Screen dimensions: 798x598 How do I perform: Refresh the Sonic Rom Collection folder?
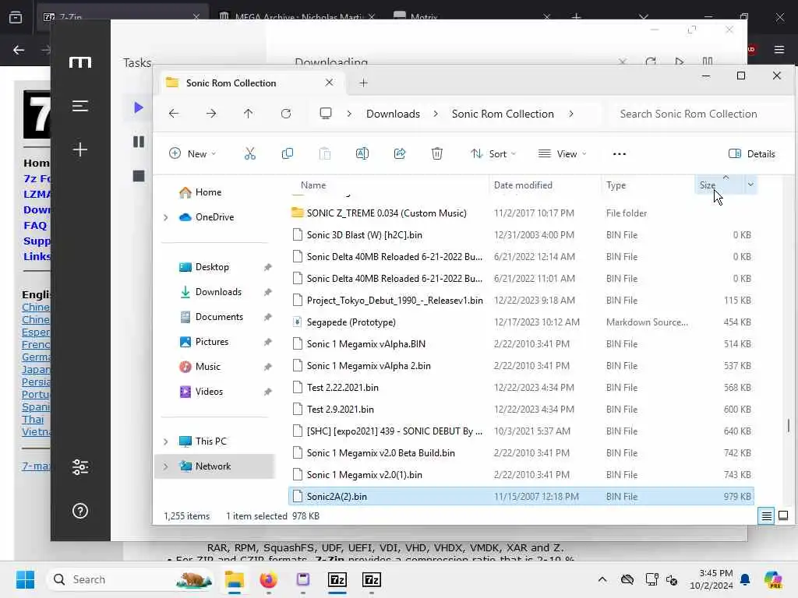tap(286, 114)
